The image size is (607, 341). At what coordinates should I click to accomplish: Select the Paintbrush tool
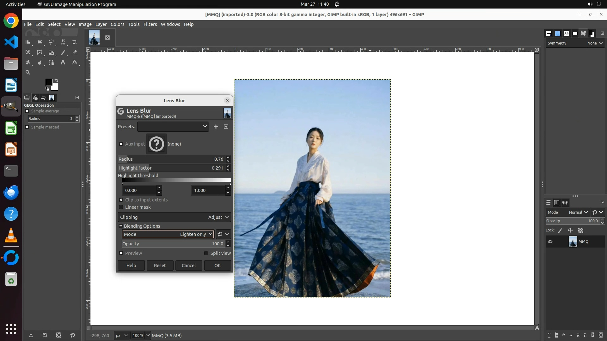[63, 52]
